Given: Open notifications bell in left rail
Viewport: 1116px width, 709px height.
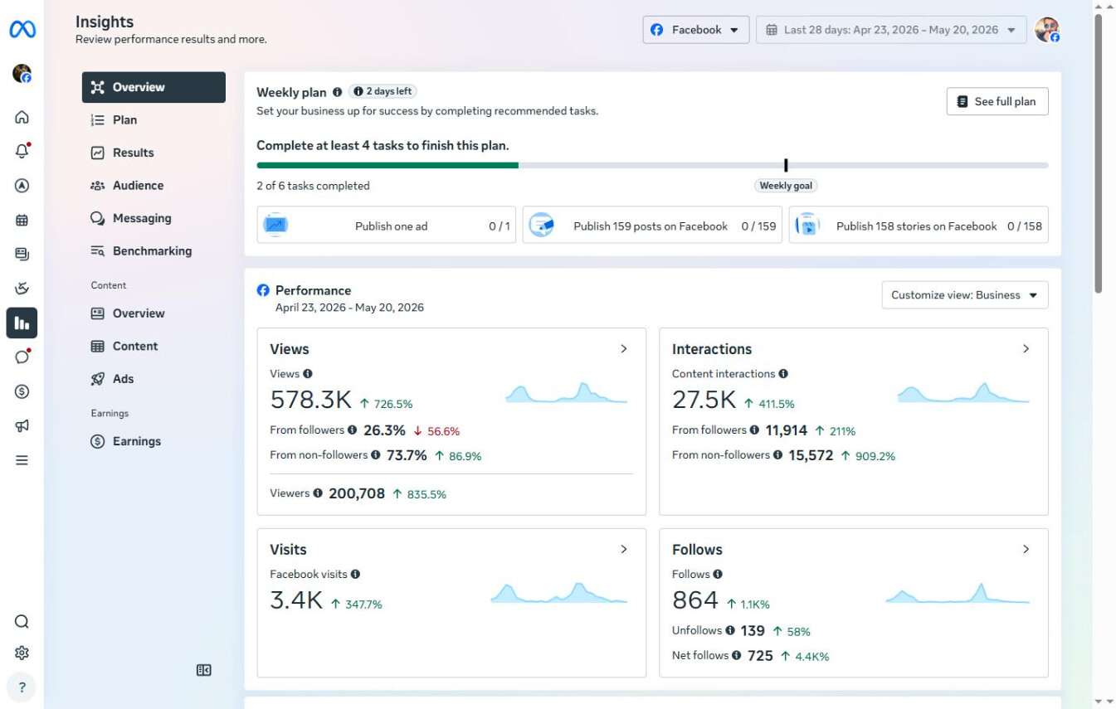Looking at the screenshot, I should point(22,151).
